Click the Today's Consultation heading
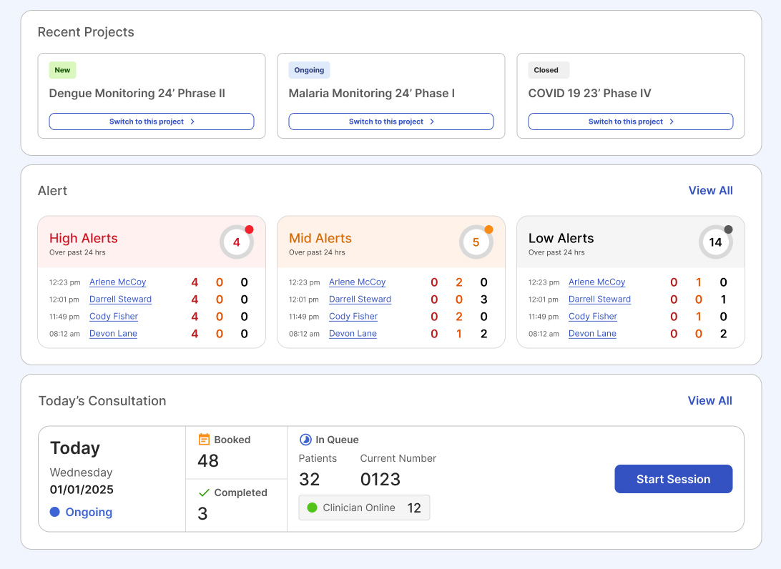 [x=102, y=401]
